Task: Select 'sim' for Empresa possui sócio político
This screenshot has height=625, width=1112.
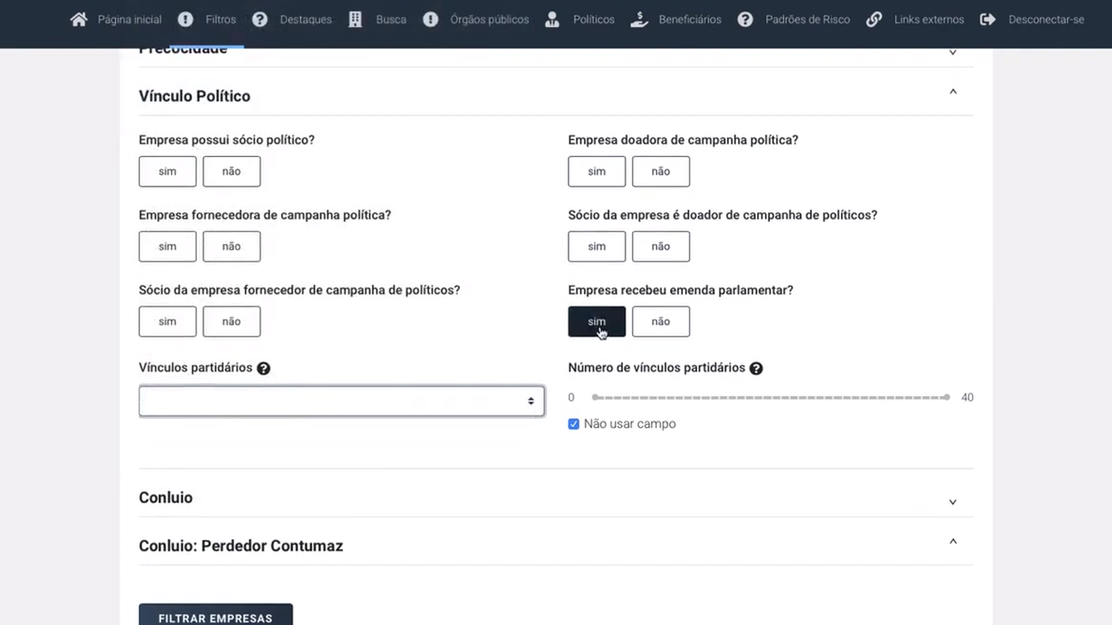Action: coord(167,171)
